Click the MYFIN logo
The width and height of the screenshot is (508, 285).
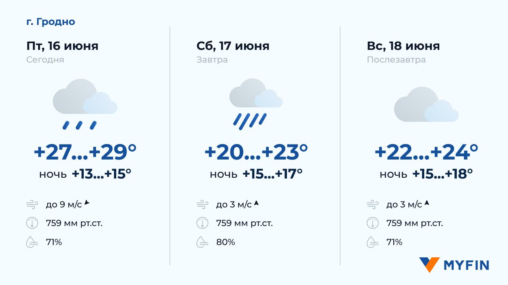tap(454, 265)
